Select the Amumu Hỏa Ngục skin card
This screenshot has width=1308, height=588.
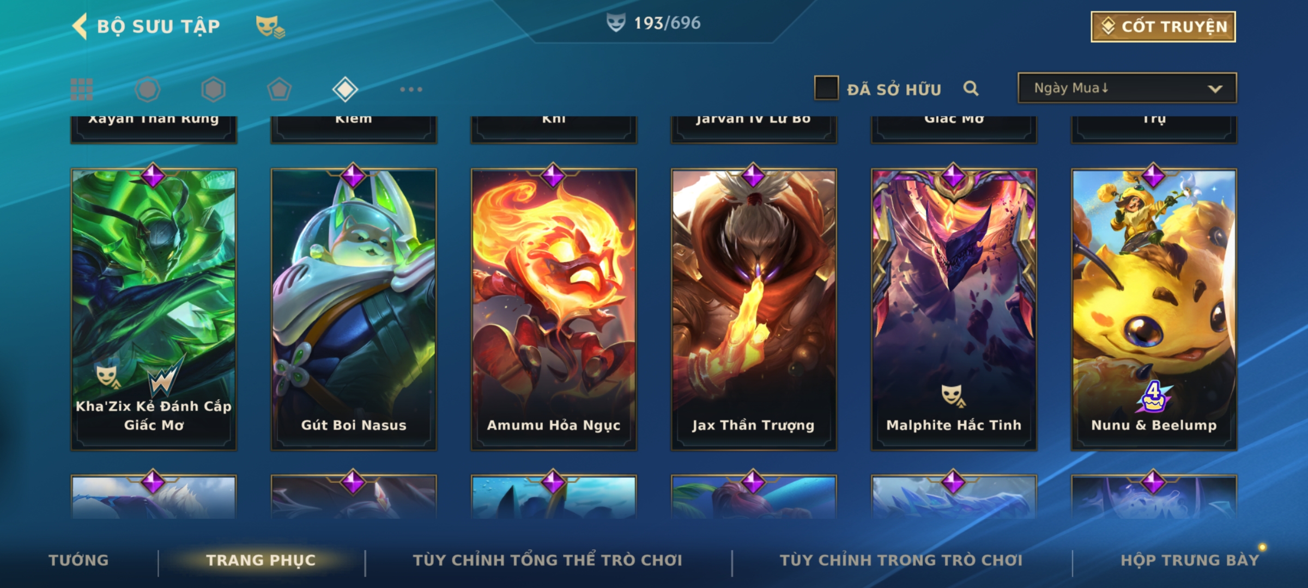(554, 309)
